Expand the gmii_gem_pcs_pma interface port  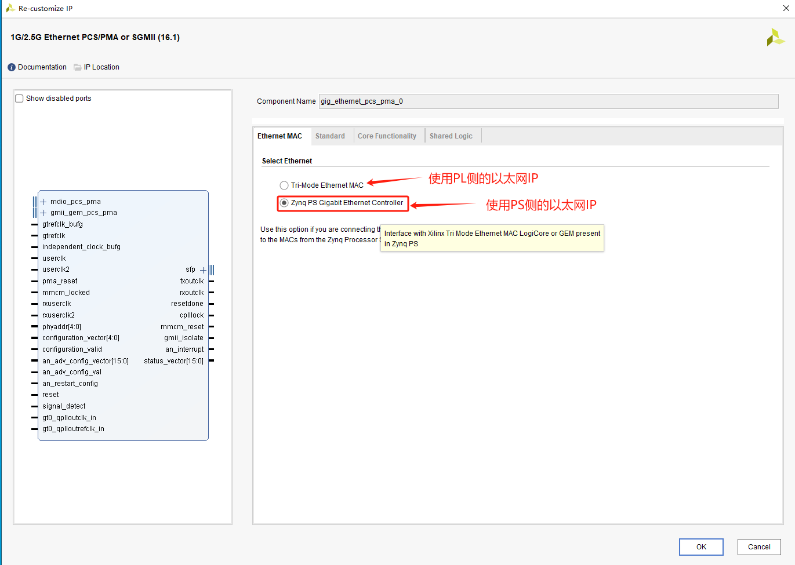coord(43,213)
